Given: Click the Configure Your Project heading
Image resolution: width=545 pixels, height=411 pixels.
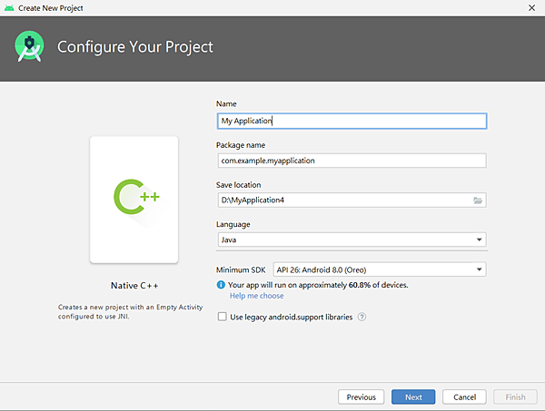Looking at the screenshot, I should point(135,46).
